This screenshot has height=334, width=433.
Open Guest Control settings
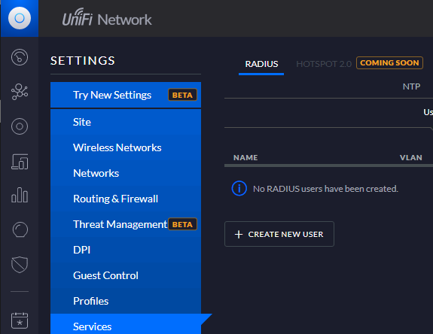pyautogui.click(x=126, y=275)
